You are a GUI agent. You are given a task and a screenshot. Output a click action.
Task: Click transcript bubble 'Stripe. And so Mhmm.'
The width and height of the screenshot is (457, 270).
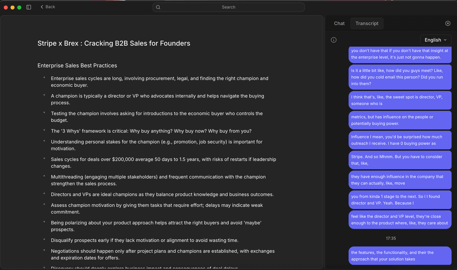tap(400, 160)
